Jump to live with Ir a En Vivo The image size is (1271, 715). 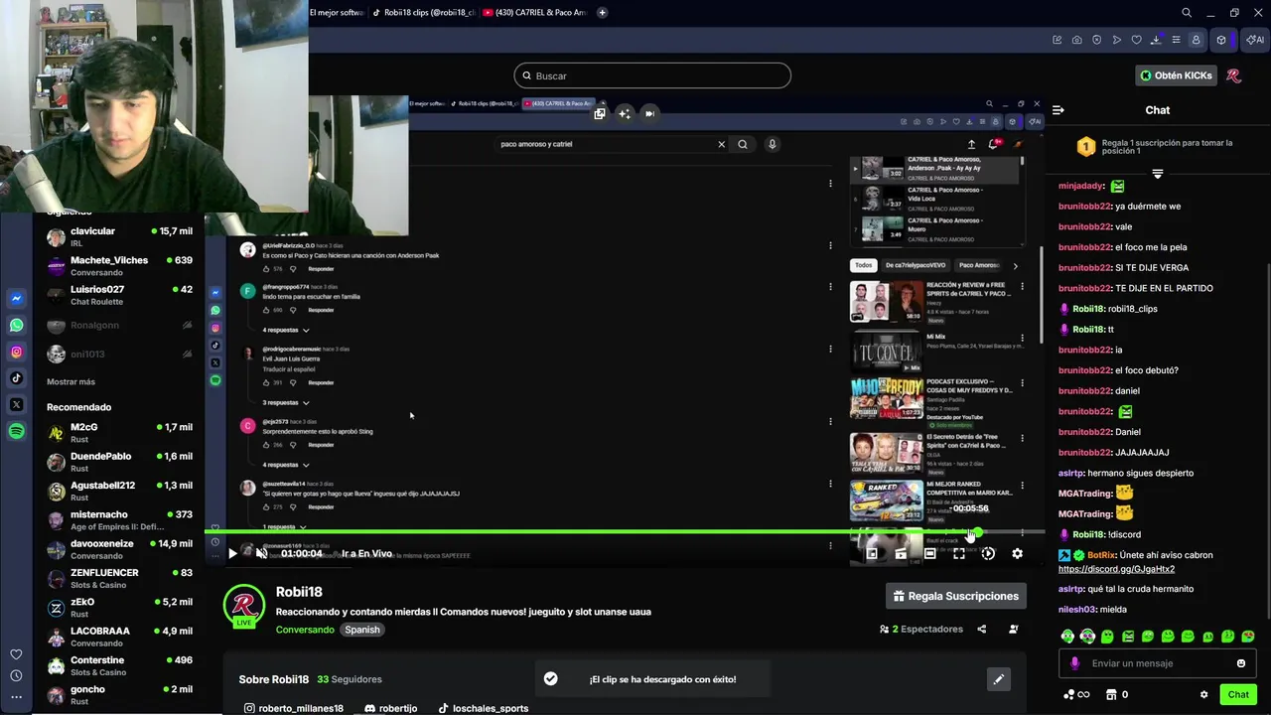[366, 553]
